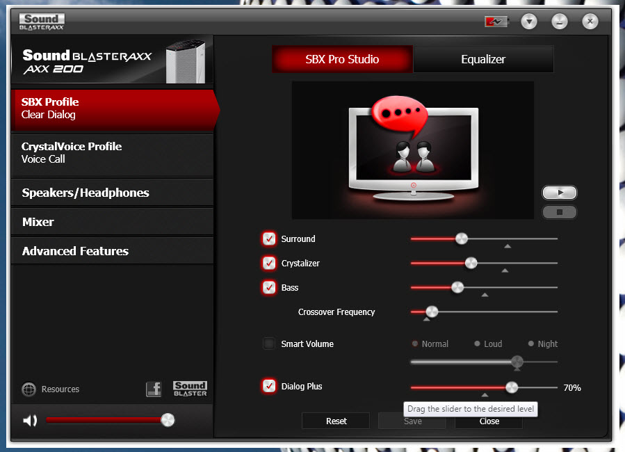Click the Crystalizer default marker triangle
The image size is (625, 452).
(x=505, y=271)
